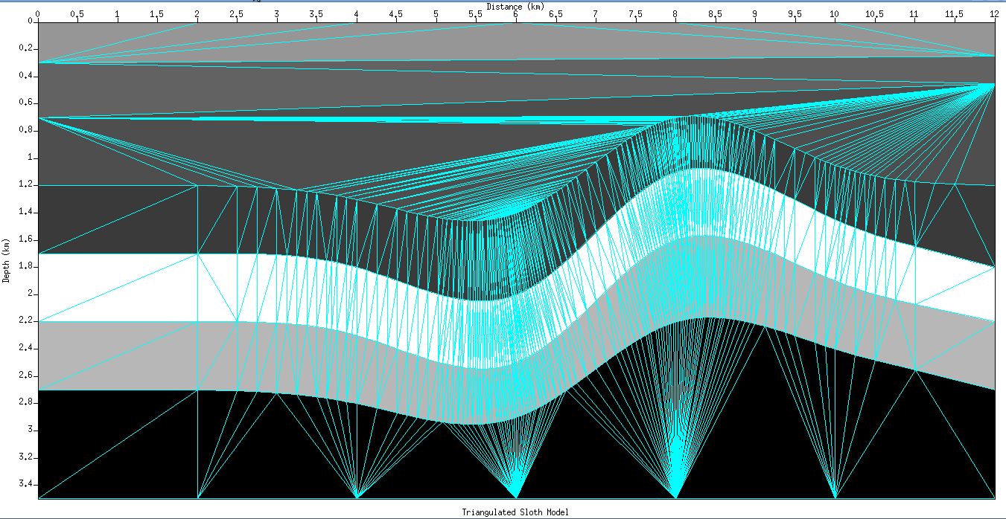
Task: Click the "10" distance tick label
Action: pyautogui.click(x=835, y=14)
